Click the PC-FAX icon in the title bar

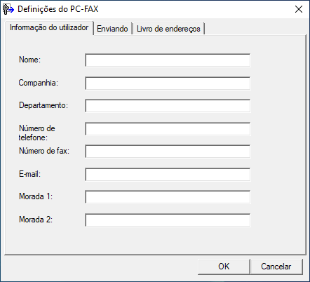pos(8,9)
